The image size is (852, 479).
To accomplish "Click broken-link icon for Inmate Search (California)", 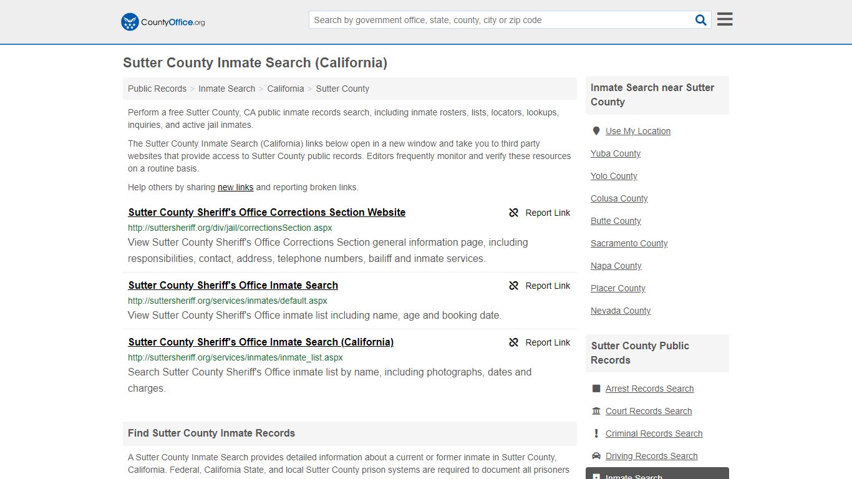I will [x=514, y=342].
